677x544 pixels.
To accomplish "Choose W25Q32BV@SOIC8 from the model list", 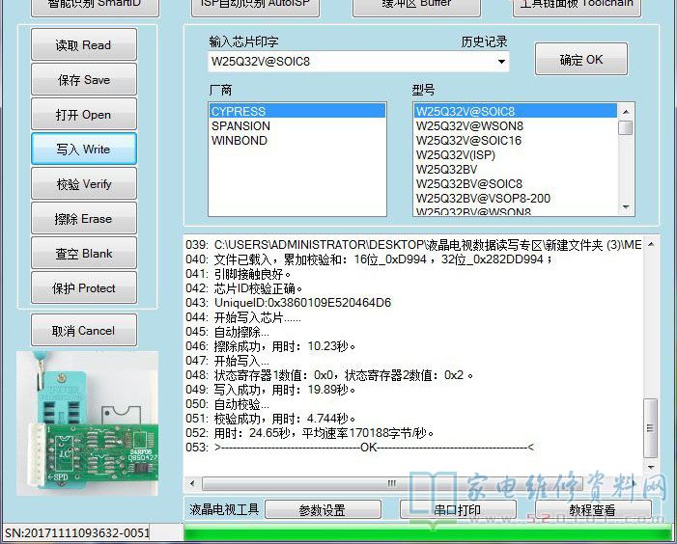I will coord(468,184).
